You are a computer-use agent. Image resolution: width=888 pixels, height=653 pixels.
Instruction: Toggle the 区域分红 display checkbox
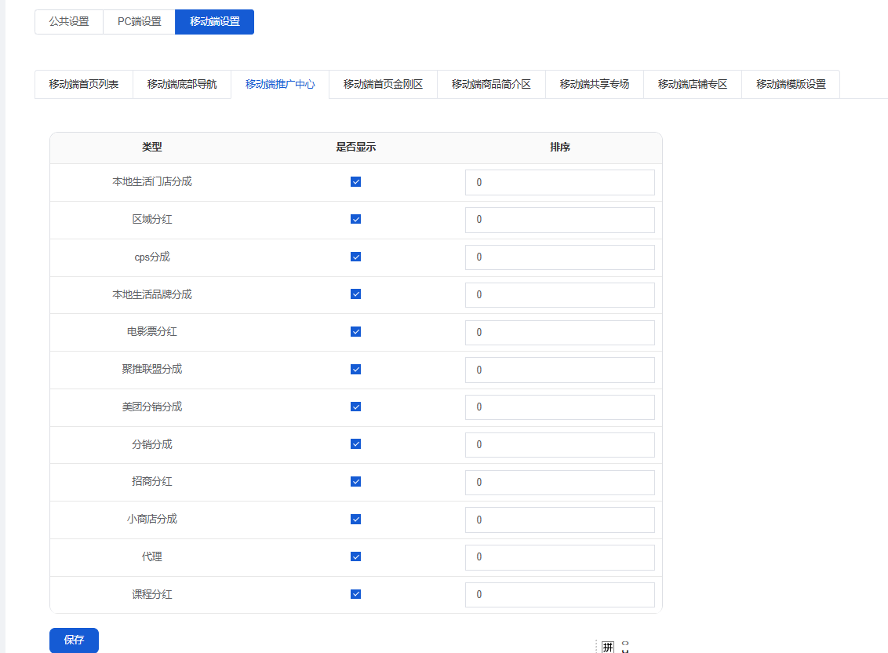(355, 220)
